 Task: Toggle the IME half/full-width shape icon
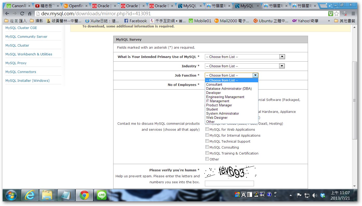250,195
